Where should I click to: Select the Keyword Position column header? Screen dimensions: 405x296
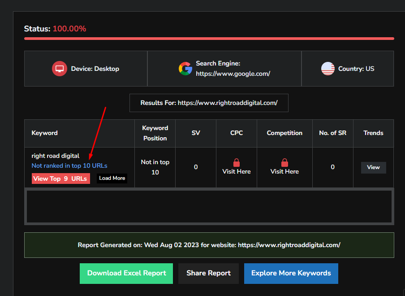pos(155,133)
